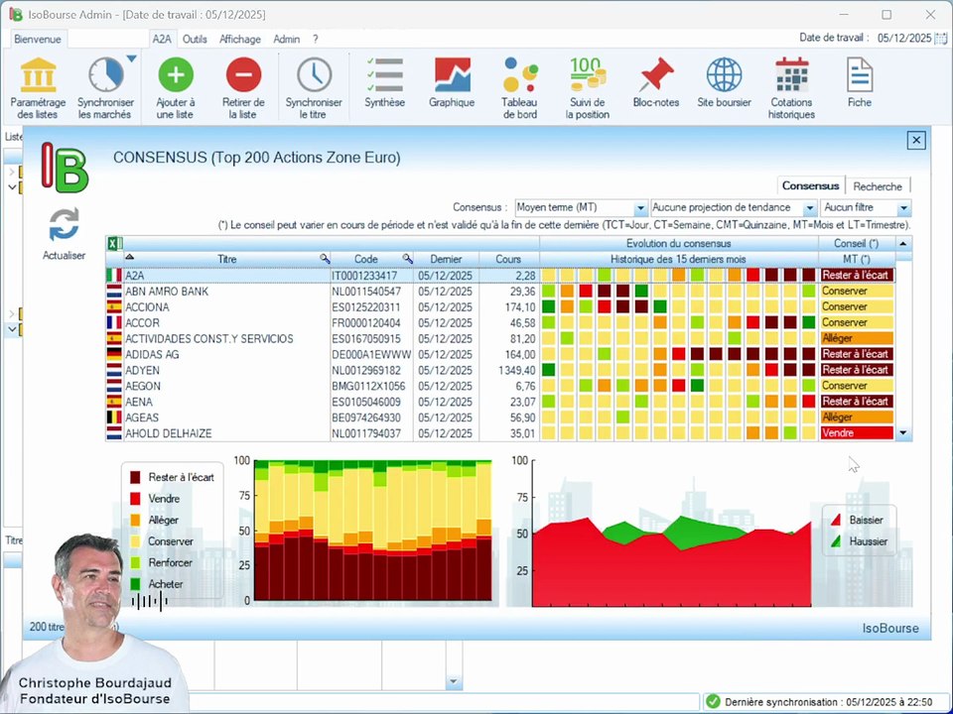Select the A2A row title
The width and height of the screenshot is (953, 714).
(134, 275)
